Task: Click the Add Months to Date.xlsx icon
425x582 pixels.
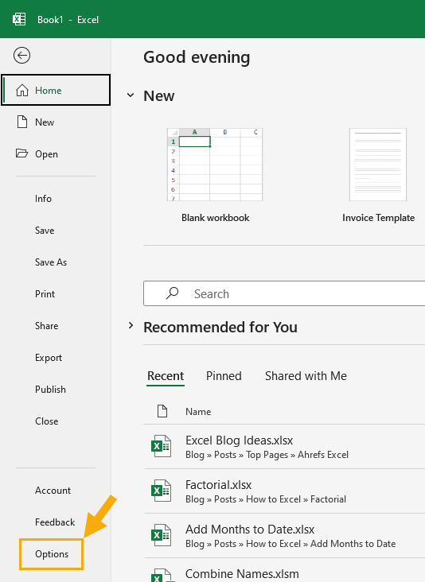Action: pyautogui.click(x=162, y=535)
